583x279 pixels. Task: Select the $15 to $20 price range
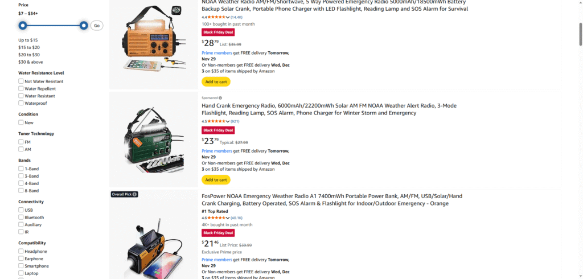point(29,47)
